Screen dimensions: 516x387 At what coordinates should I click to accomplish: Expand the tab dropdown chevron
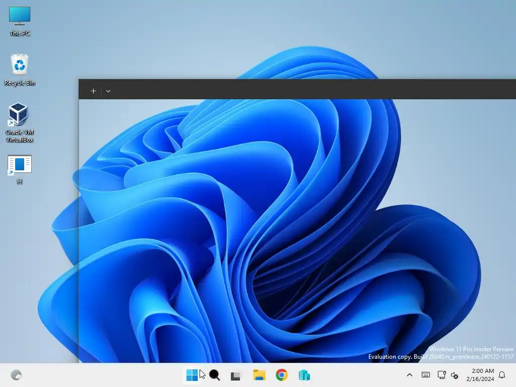click(108, 91)
